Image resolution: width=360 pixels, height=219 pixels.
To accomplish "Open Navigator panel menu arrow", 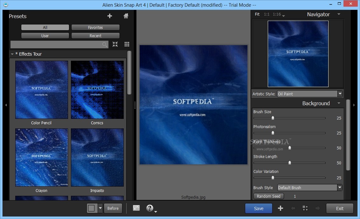I will 339,14.
